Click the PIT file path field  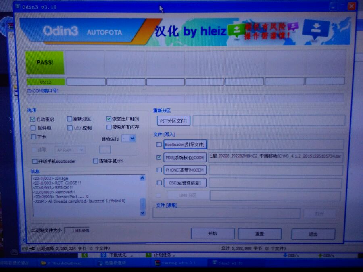(x=269, y=121)
